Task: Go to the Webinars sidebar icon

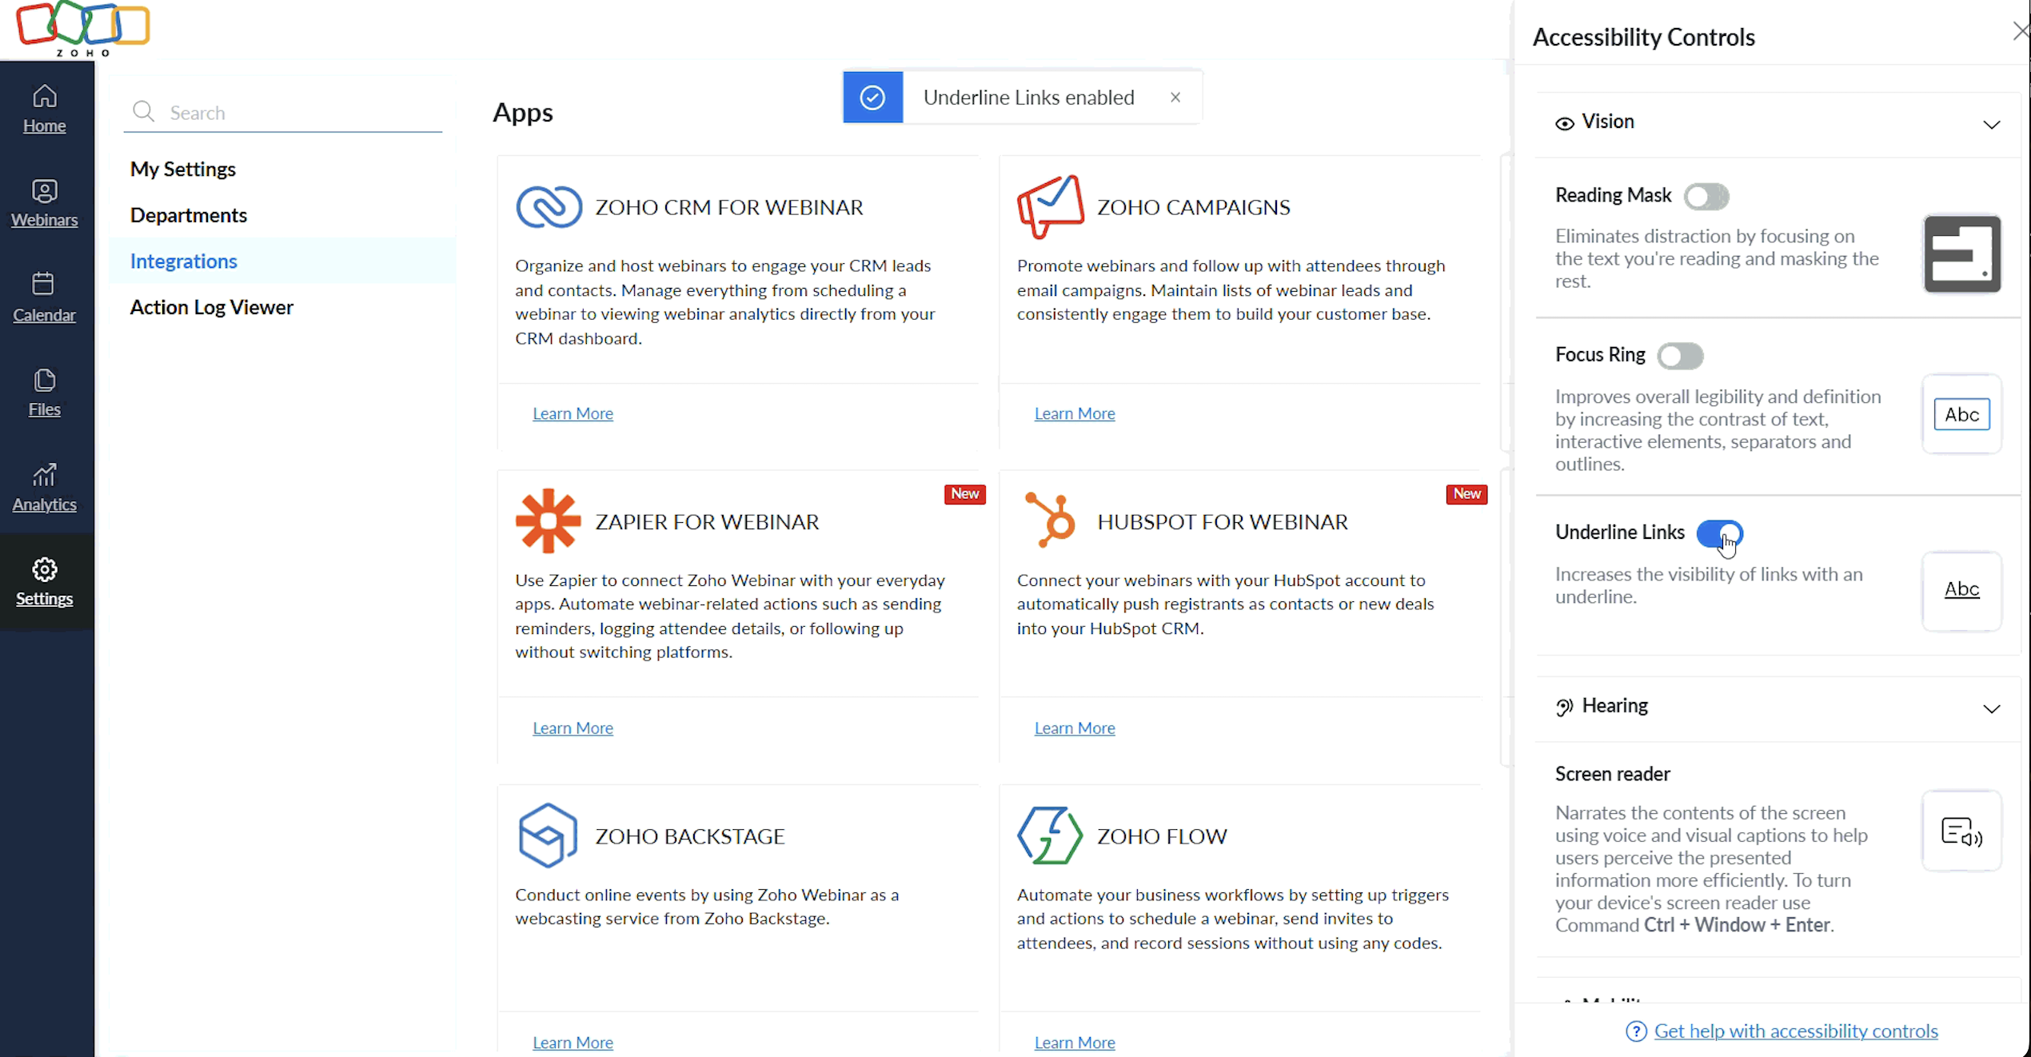Action: pyautogui.click(x=44, y=203)
